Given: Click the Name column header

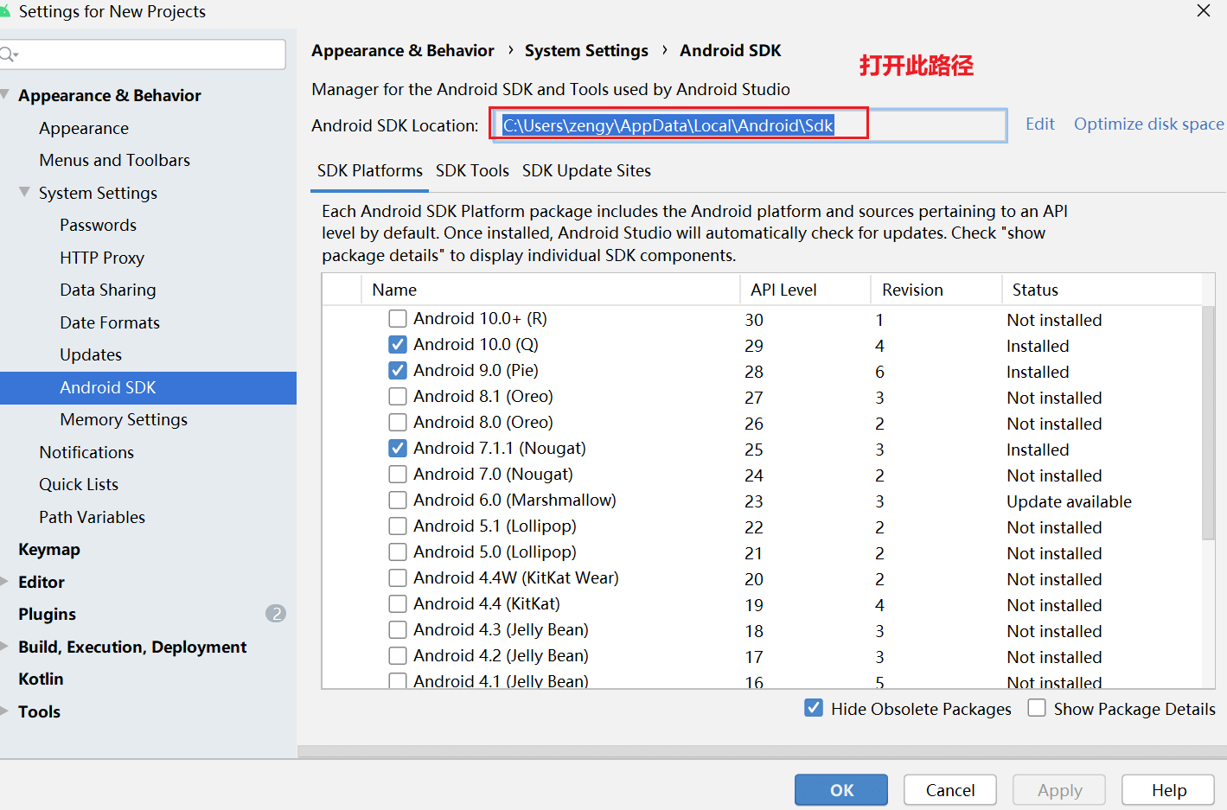Looking at the screenshot, I should 550,290.
